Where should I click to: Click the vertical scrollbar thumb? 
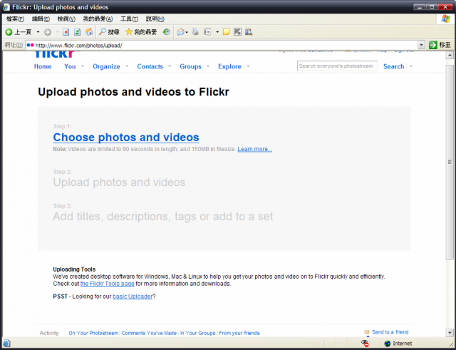click(x=450, y=162)
